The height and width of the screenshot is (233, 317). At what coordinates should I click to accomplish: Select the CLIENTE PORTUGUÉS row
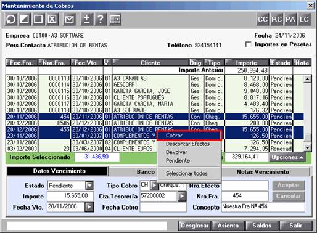coord(155,97)
